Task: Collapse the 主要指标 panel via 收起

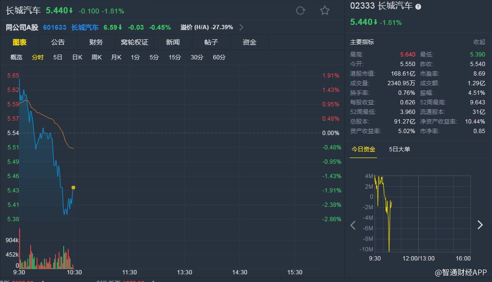Action: tap(479, 42)
